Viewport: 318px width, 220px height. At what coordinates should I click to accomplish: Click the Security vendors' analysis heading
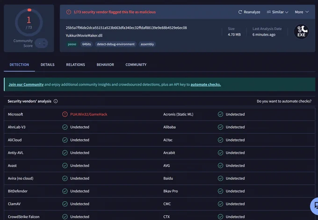coord(29,101)
